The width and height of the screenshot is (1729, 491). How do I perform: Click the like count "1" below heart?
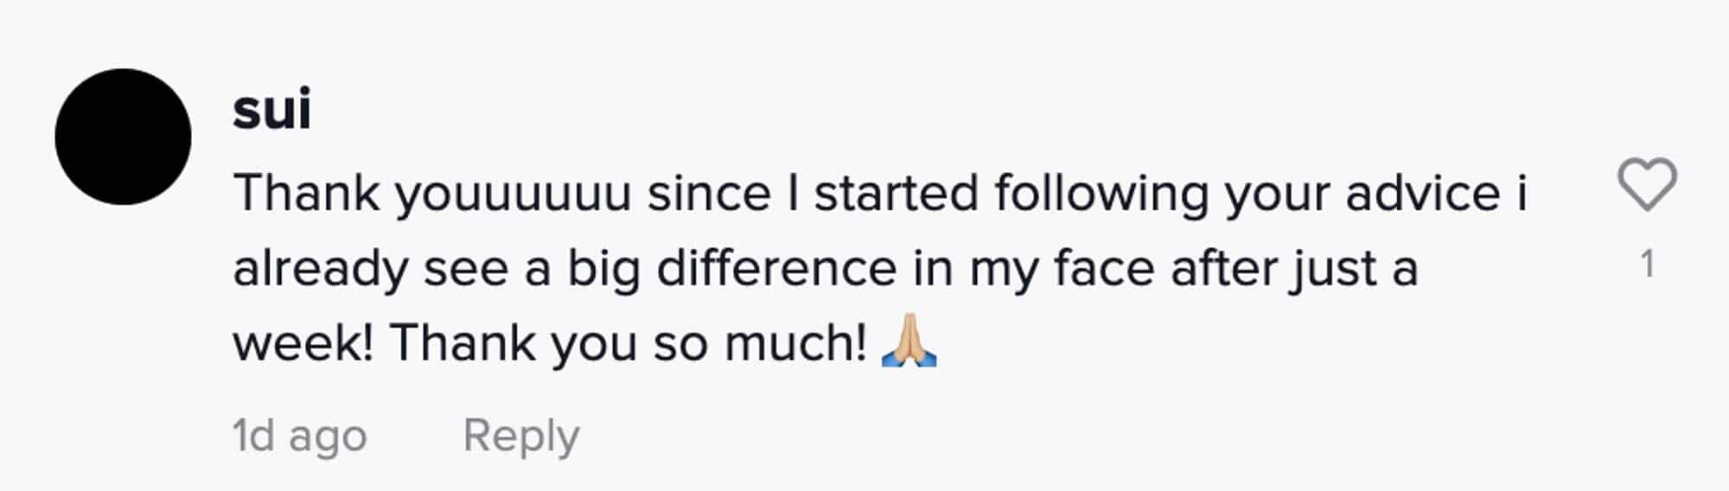click(x=1648, y=264)
